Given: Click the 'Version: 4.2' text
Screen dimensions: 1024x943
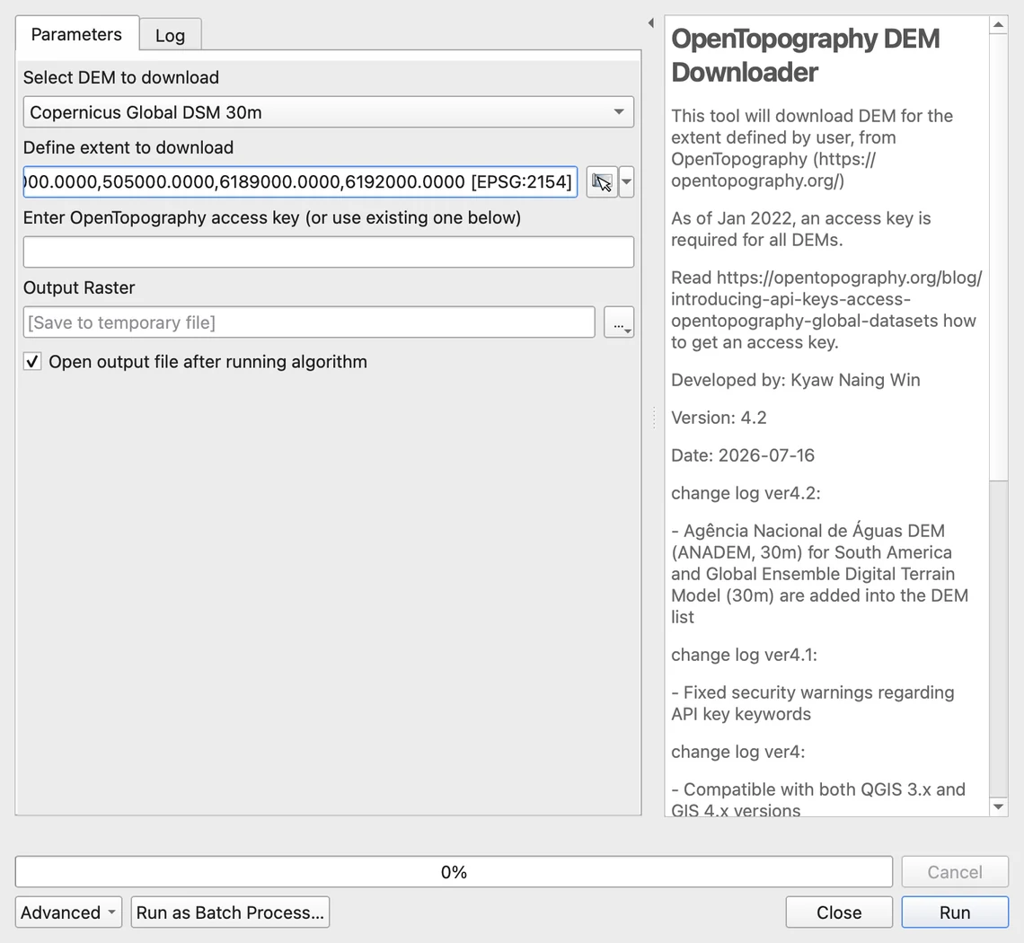Looking at the screenshot, I should pos(719,418).
